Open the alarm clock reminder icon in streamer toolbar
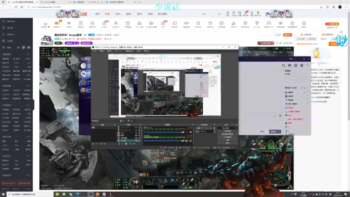The width and height of the screenshot is (350, 197). point(128,23)
